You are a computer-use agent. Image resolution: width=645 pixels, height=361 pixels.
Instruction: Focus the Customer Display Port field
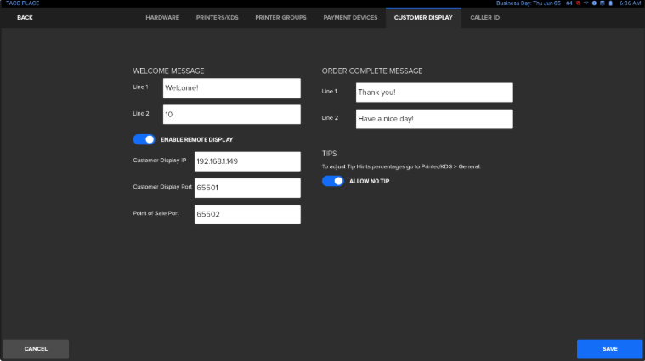point(247,188)
